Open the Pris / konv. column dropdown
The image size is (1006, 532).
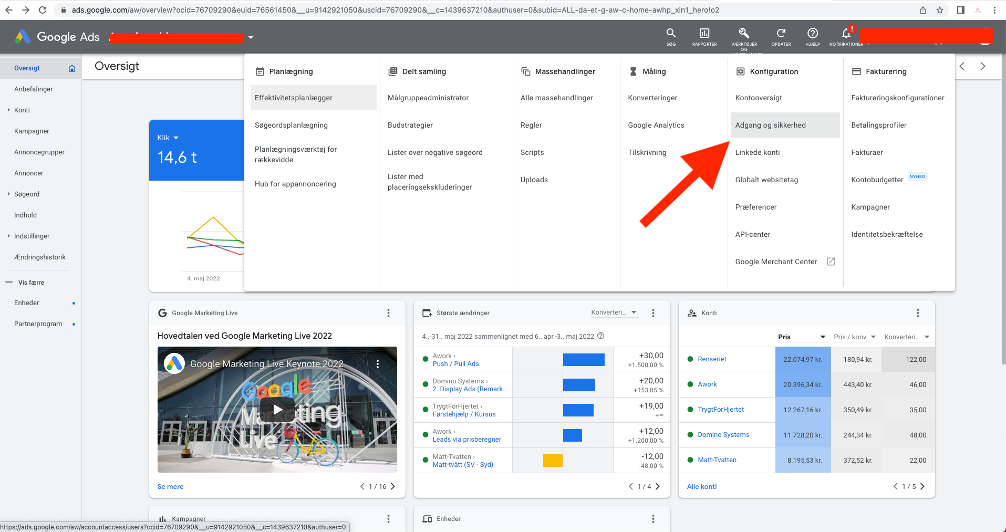pos(855,337)
